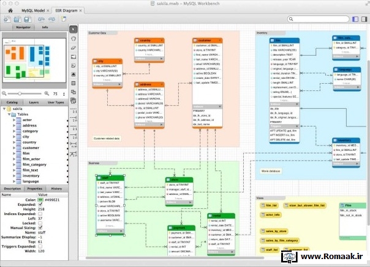Select the sales_by_store view object
This screenshot has width=370, height=267.
(x=274, y=231)
